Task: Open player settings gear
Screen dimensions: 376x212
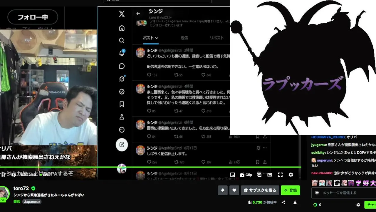Action: tap(291, 175)
